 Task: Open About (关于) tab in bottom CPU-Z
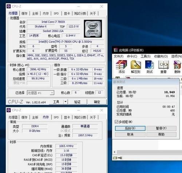pos(93,117)
